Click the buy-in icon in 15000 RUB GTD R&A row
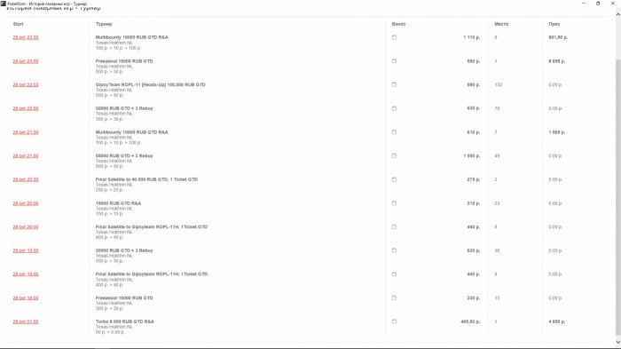 (394, 203)
